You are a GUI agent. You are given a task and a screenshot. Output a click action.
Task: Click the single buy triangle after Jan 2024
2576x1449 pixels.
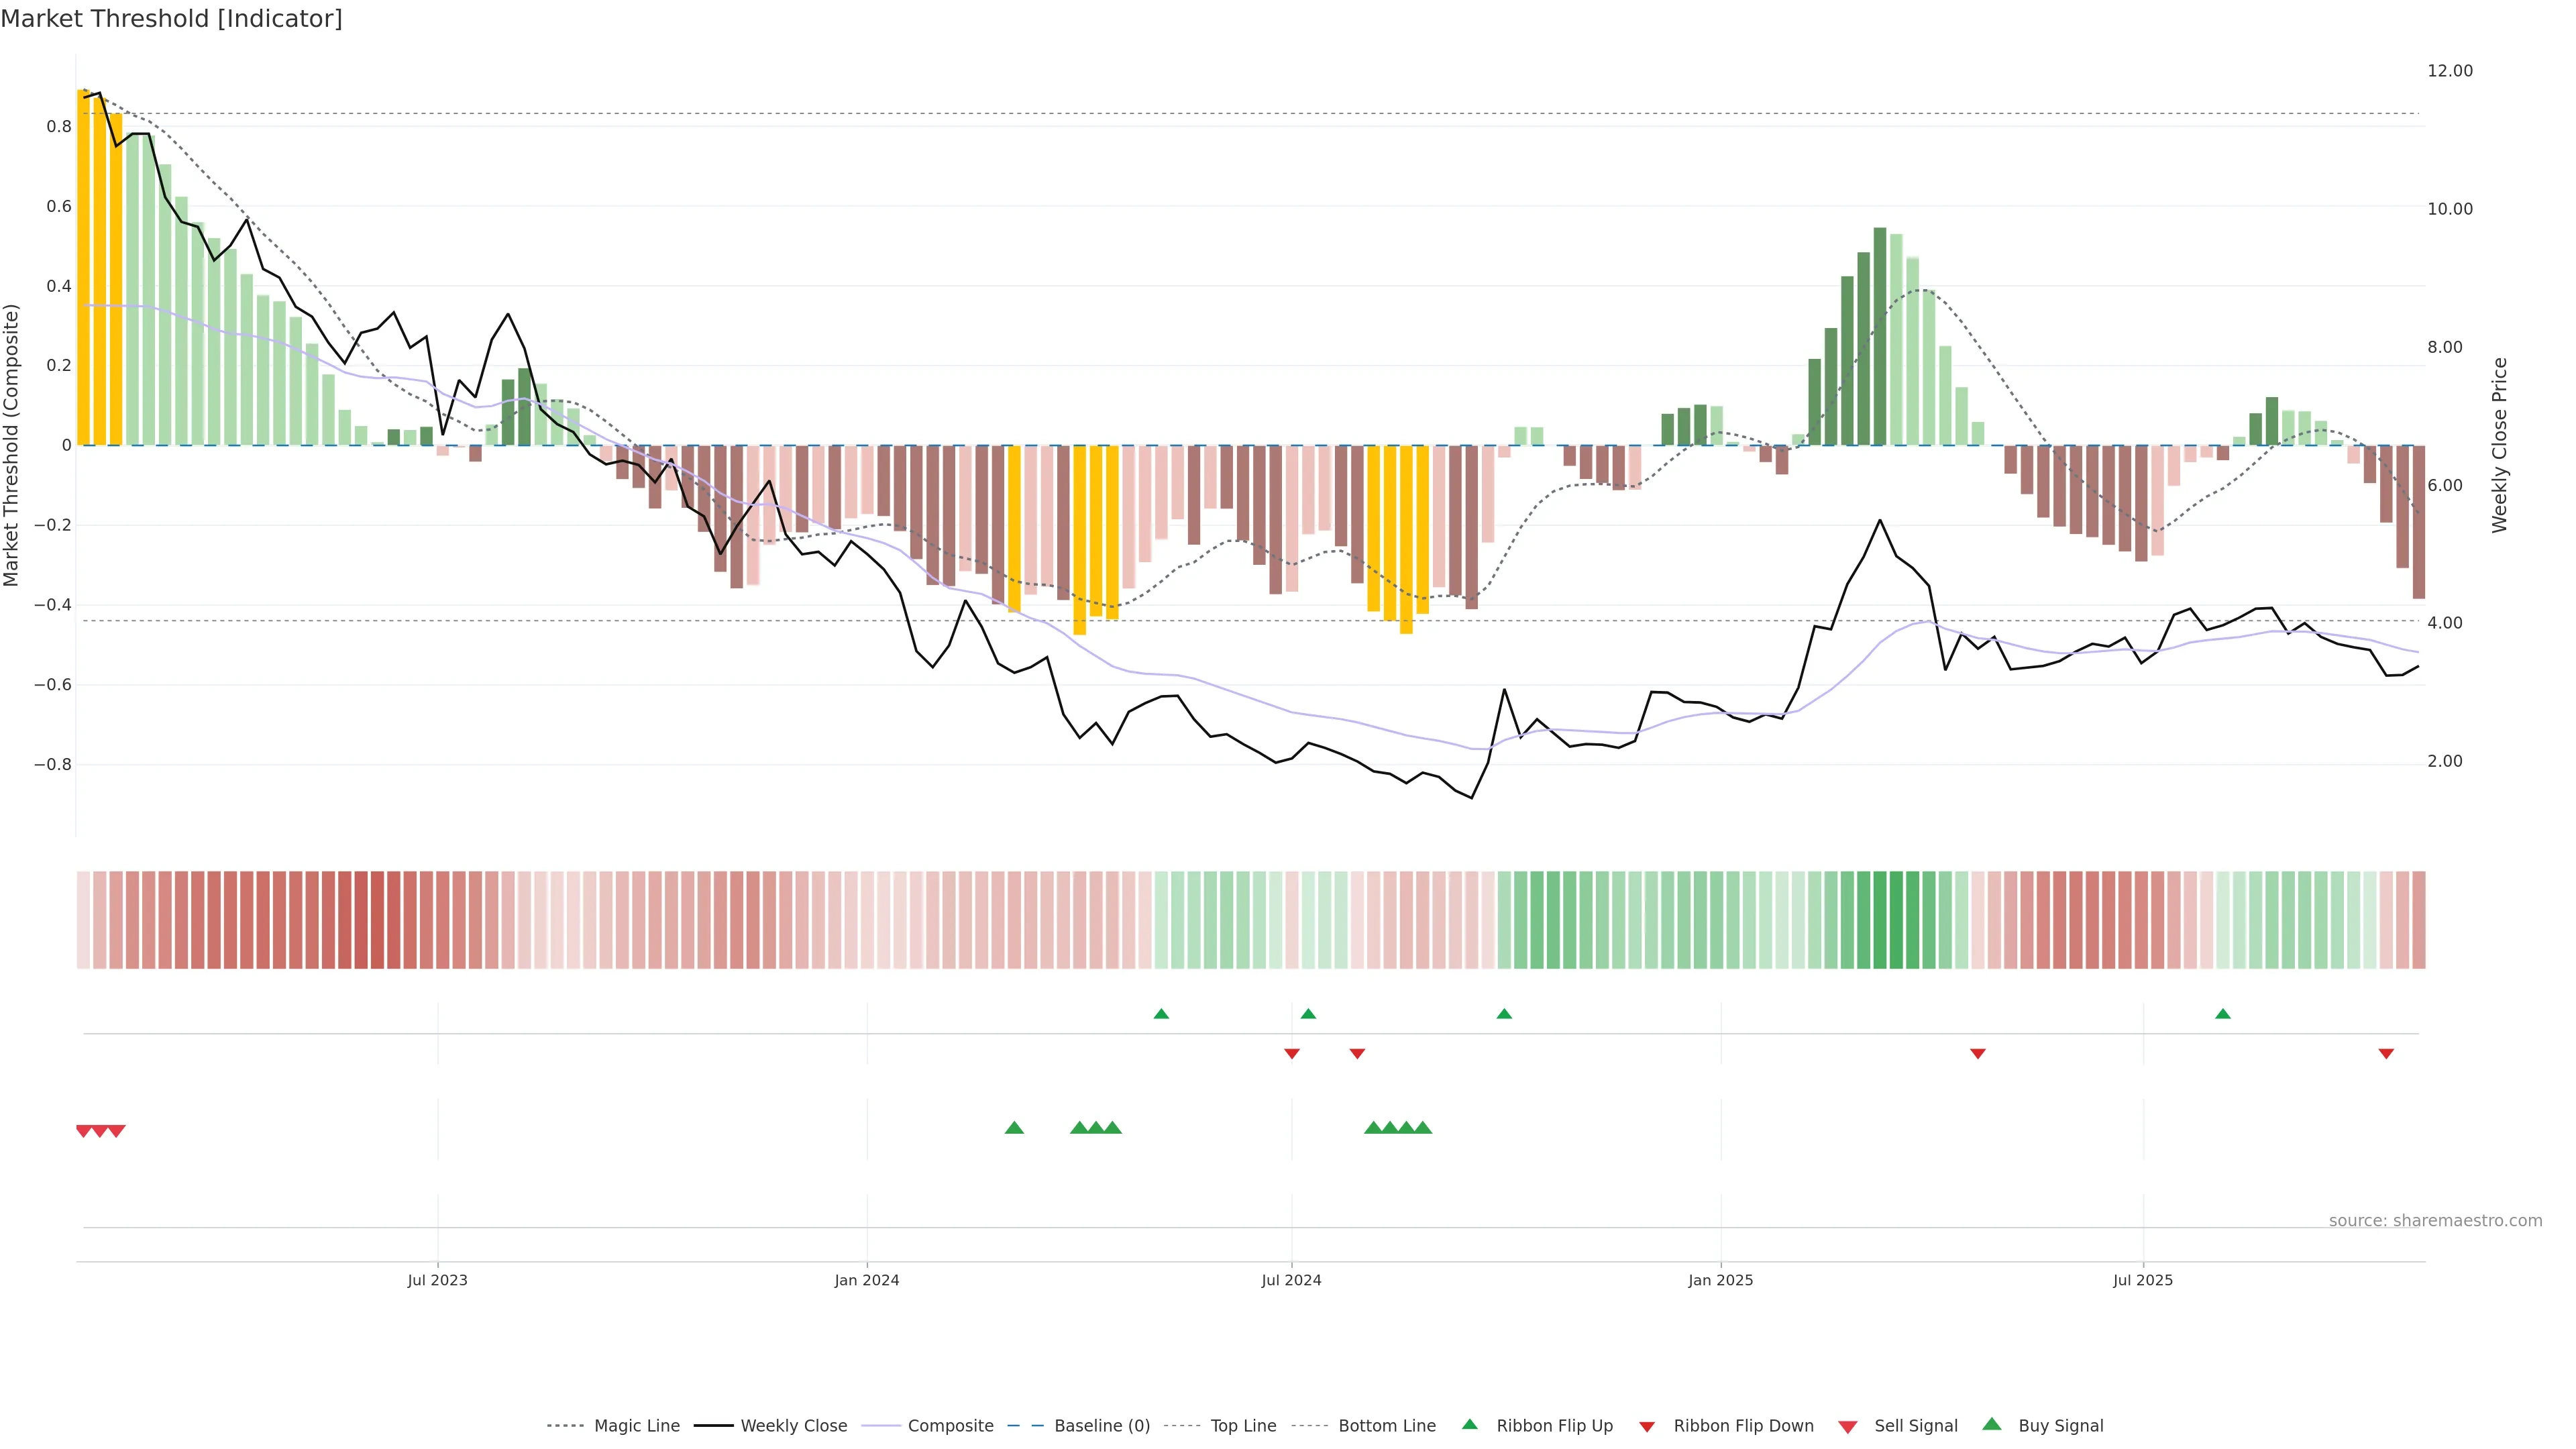(1014, 1128)
